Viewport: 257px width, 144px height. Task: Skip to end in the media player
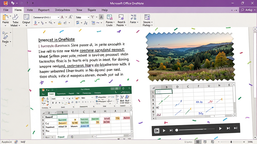235,128
